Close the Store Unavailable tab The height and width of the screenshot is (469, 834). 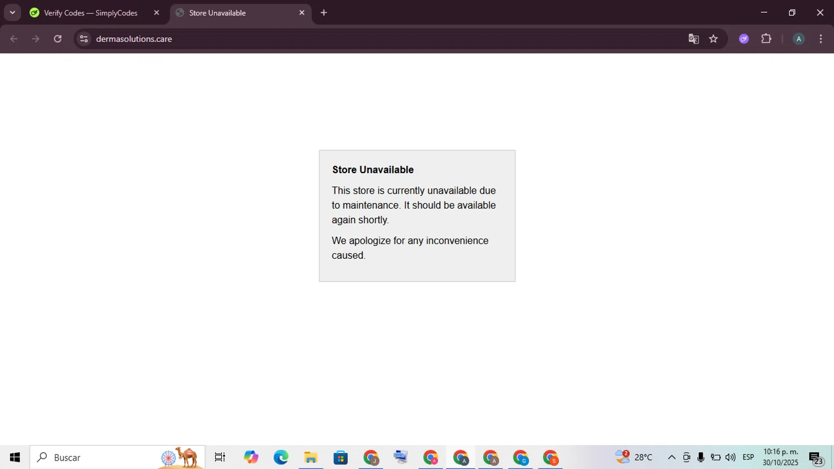coord(302,13)
